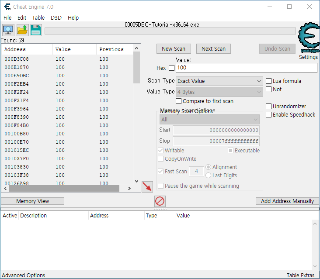Select address 000F3964 in results
Screen dimensions: 320x279
coord(17,109)
